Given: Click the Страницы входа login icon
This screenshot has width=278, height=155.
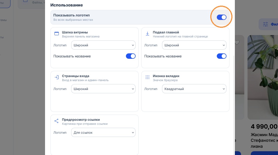Looking at the screenshot, I should (x=57, y=77).
